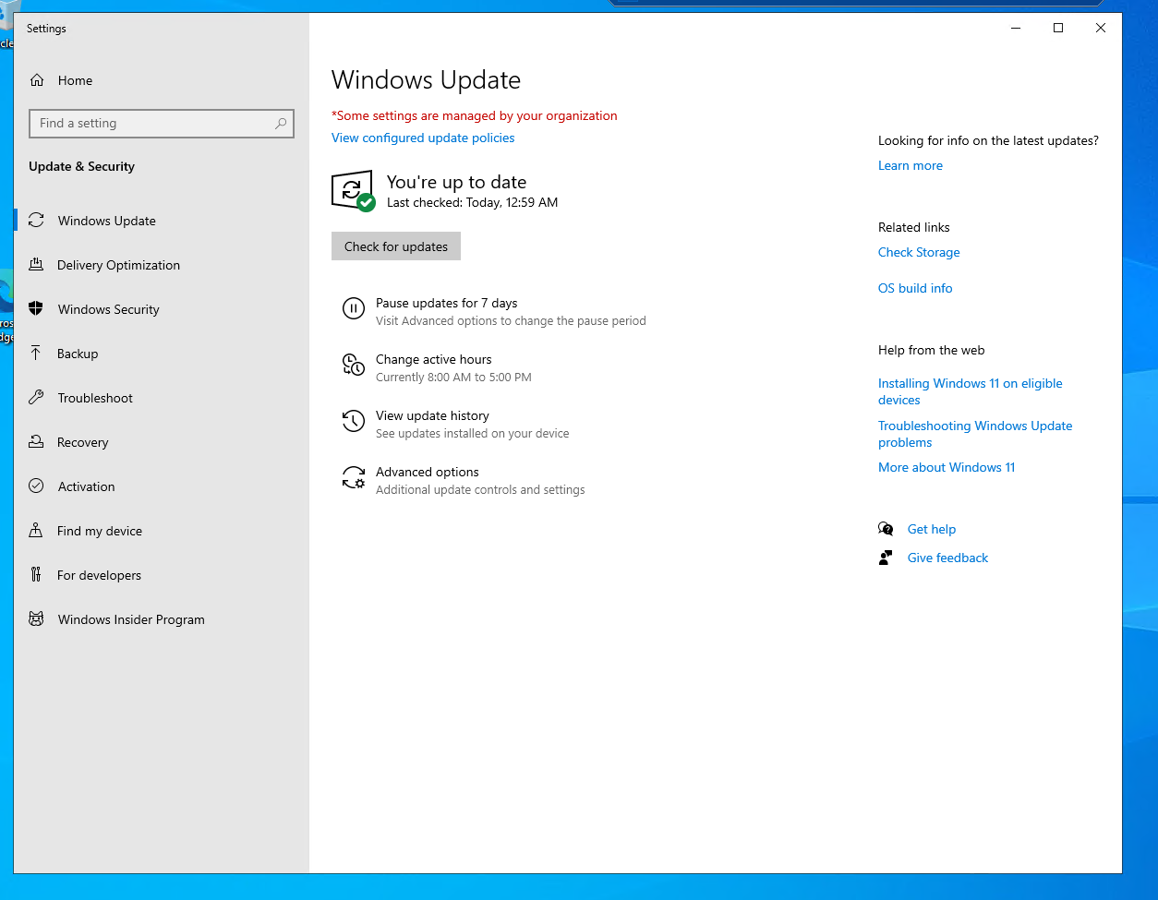Click the gear-sync icon for Advanced options
Screen dimensions: 1158x900
coord(354,477)
